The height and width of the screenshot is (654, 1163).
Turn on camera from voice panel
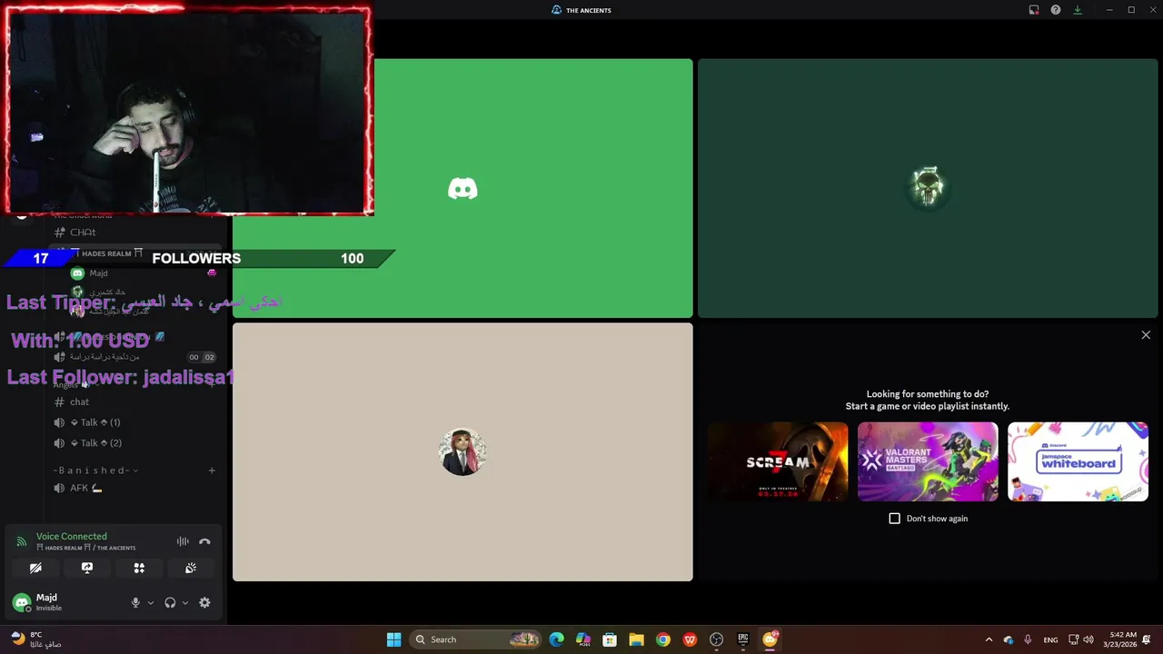[35, 568]
